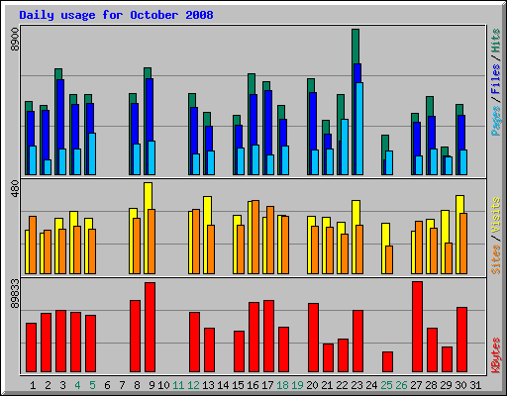Click the "Pages" legend label
Screen dimensions: 507x396
(x=496, y=121)
